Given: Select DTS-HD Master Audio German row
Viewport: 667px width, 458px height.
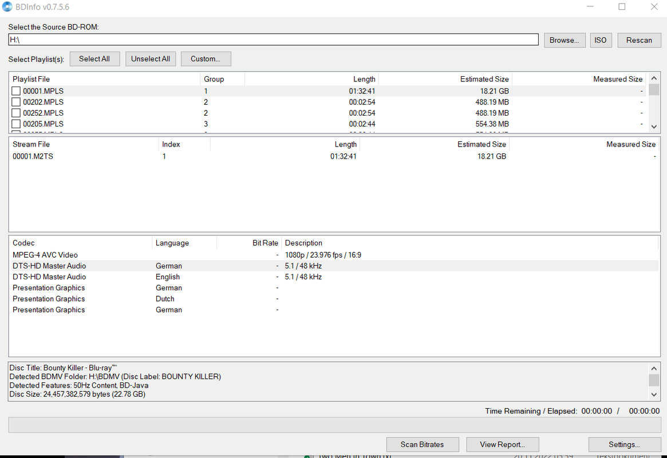Looking at the screenshot, I should (334, 266).
